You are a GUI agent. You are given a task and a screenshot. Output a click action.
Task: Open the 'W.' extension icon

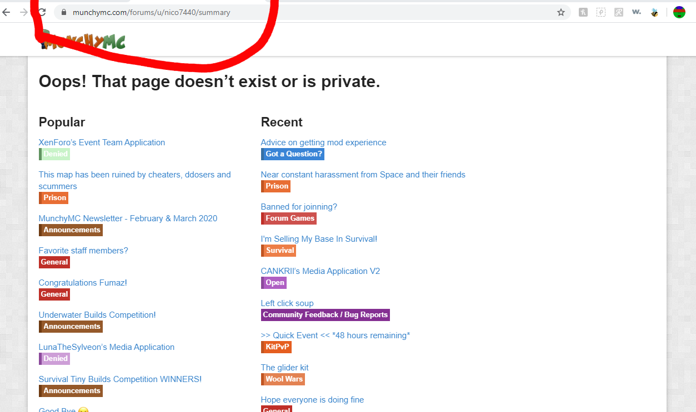click(637, 12)
